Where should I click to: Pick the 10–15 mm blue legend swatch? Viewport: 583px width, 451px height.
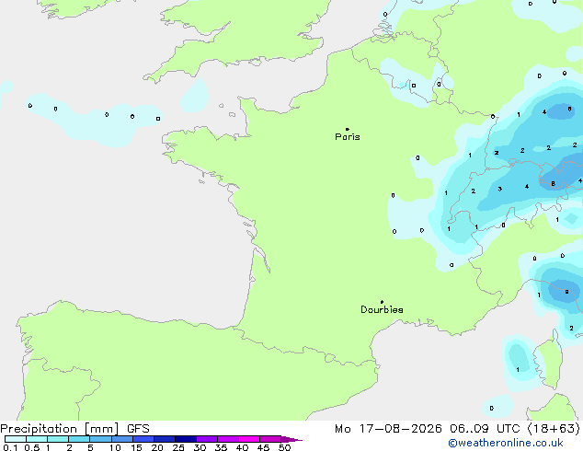tap(122, 439)
